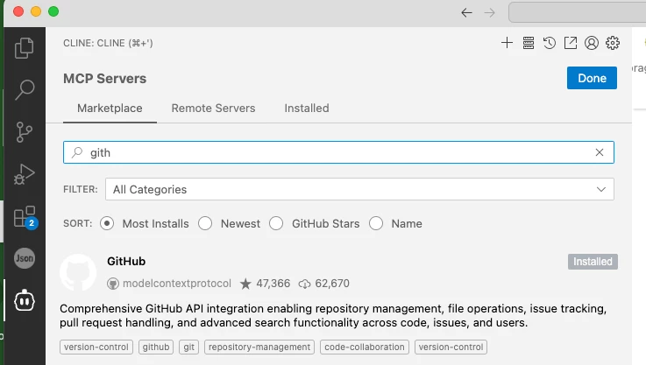Switch to the Remote Servers tab
The width and height of the screenshot is (646, 365).
tap(213, 109)
